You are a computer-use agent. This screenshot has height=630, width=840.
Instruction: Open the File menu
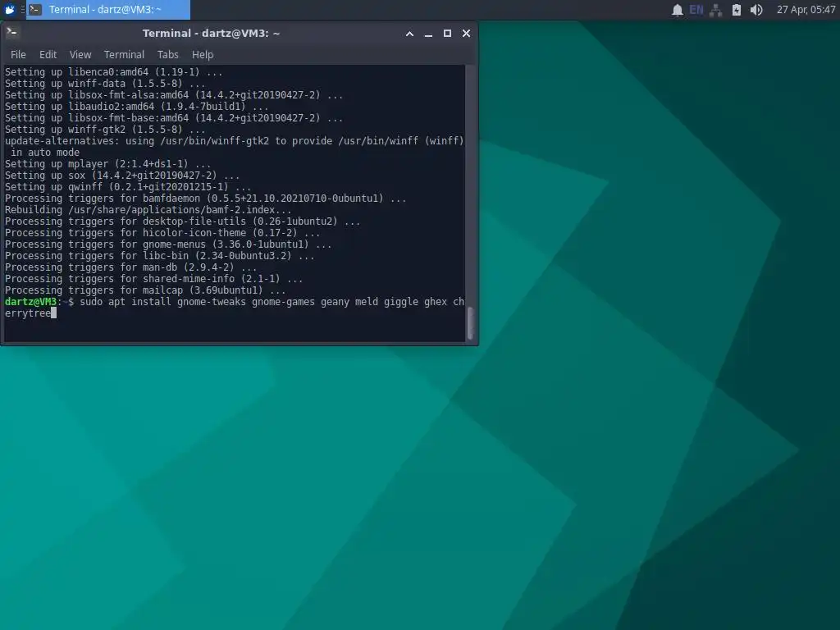point(18,55)
